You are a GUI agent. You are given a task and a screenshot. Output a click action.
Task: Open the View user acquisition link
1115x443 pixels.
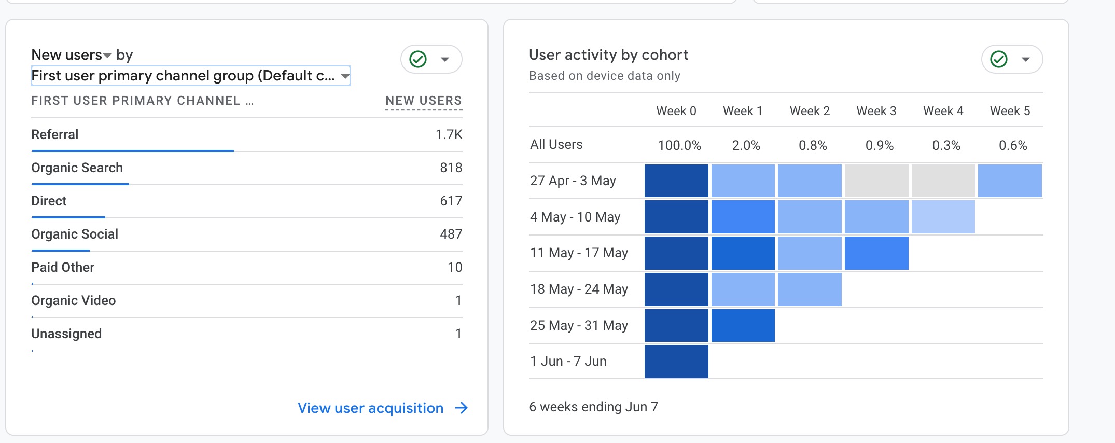point(370,408)
